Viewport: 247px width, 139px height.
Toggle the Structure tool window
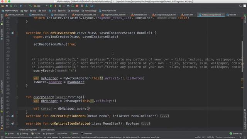(x=2, y=87)
